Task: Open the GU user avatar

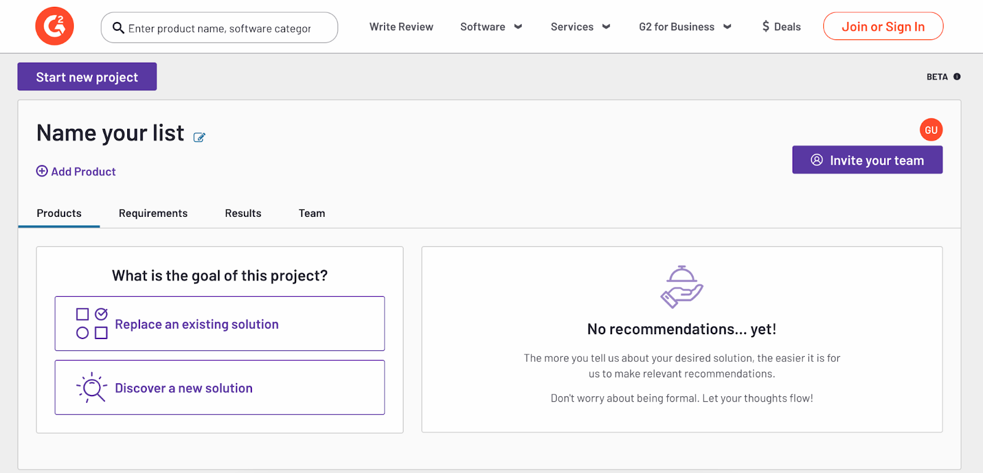Action: tap(931, 130)
